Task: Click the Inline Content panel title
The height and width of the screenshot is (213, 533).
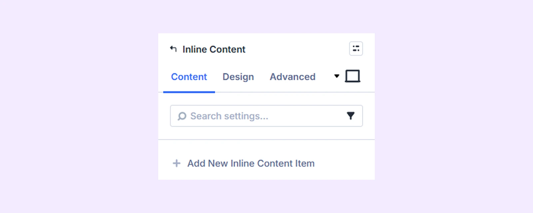Action: point(214,49)
